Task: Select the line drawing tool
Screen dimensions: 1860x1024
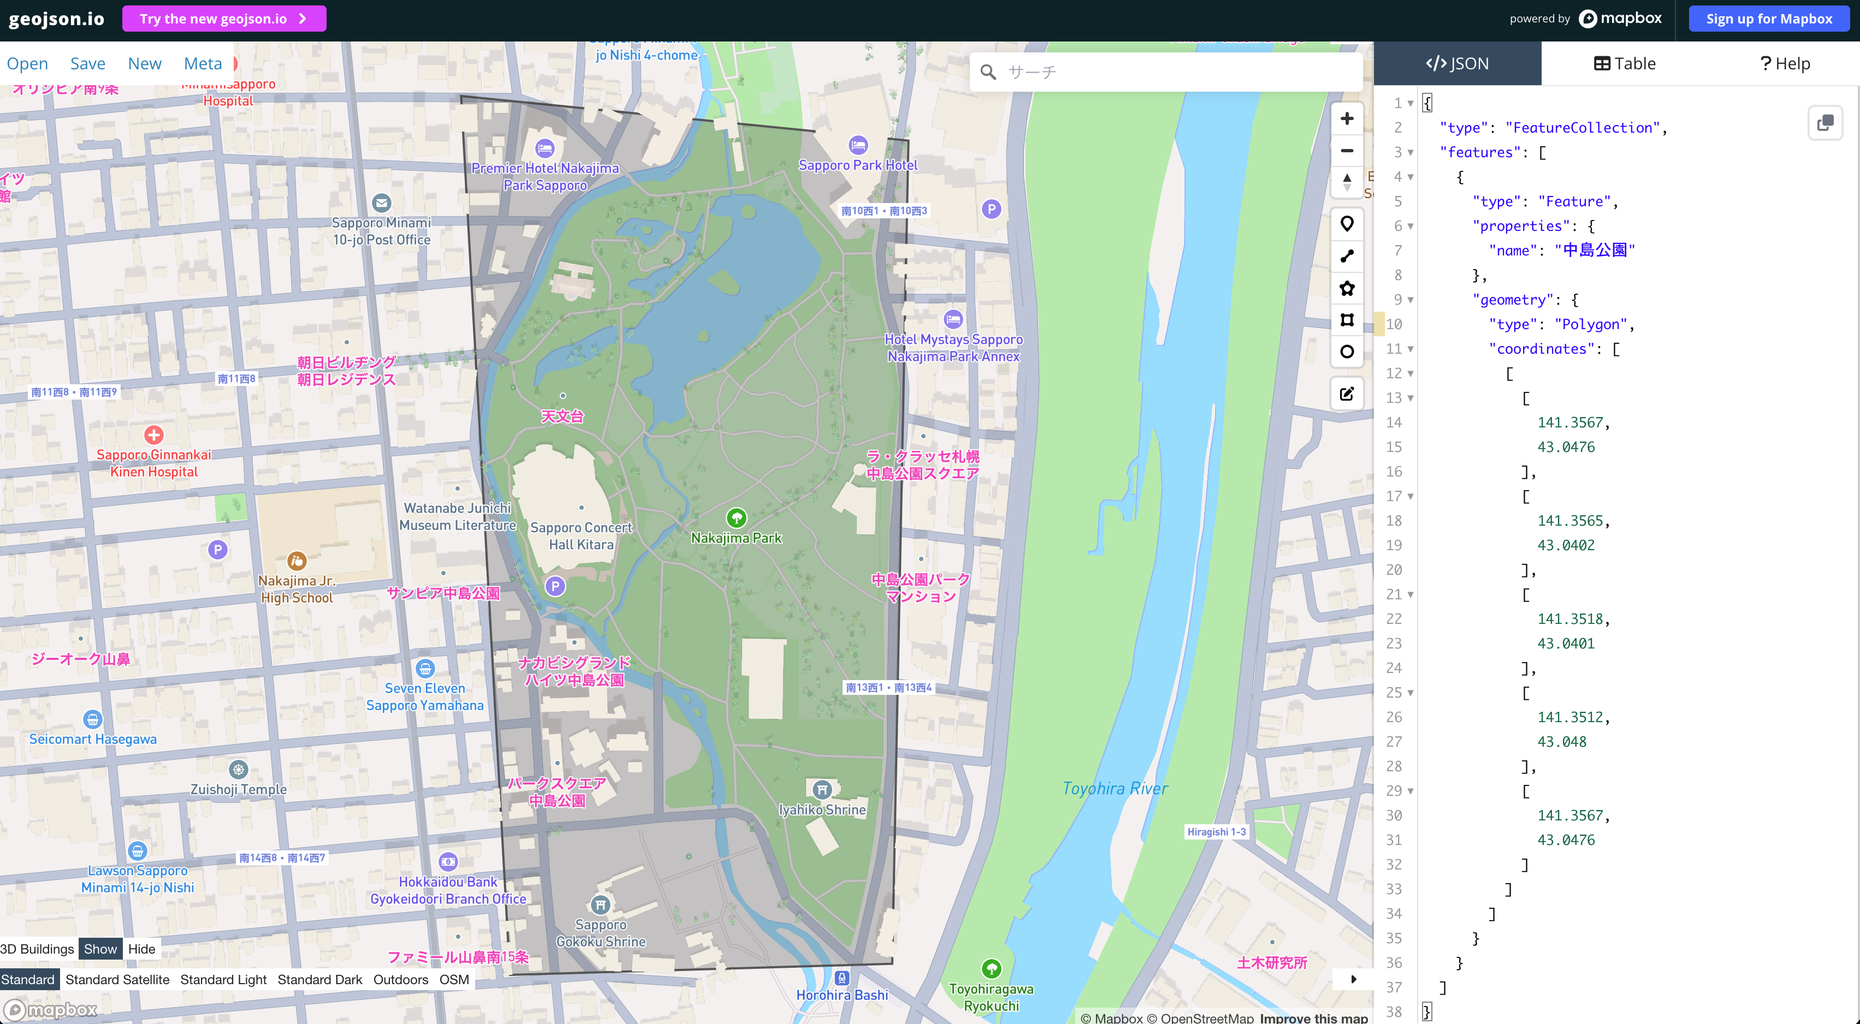Action: [x=1347, y=256]
